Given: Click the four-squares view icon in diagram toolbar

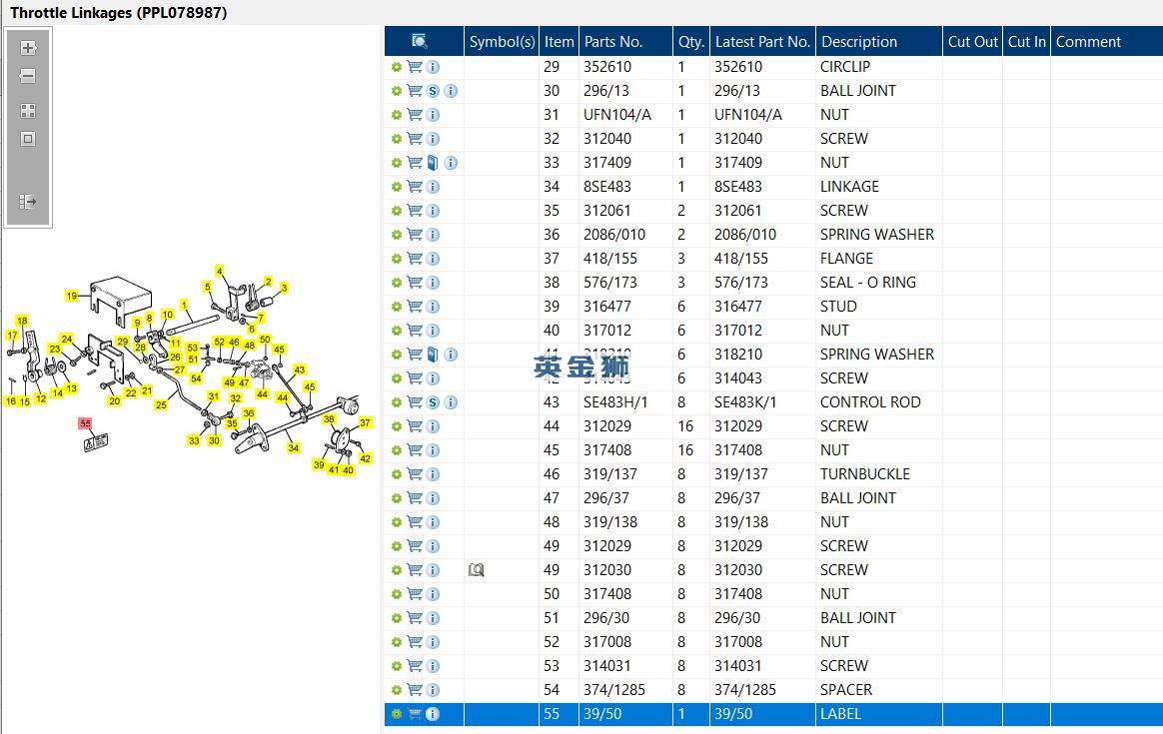Looking at the screenshot, I should click(x=27, y=111).
